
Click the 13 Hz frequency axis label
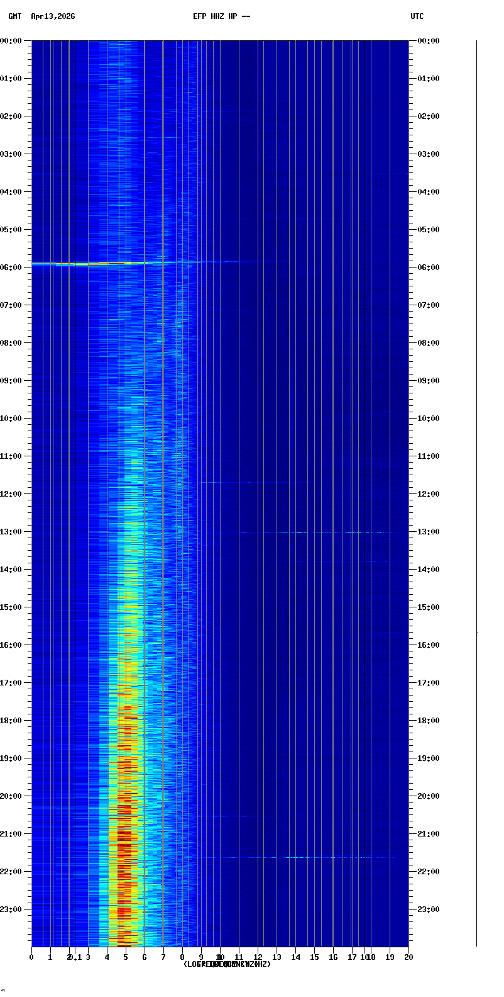277,957
